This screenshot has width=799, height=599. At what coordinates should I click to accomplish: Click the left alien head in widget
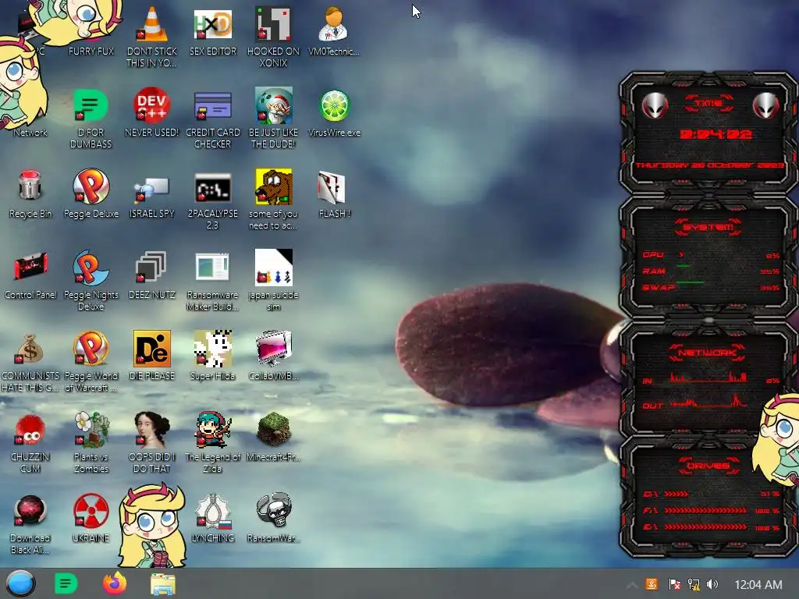(655, 105)
